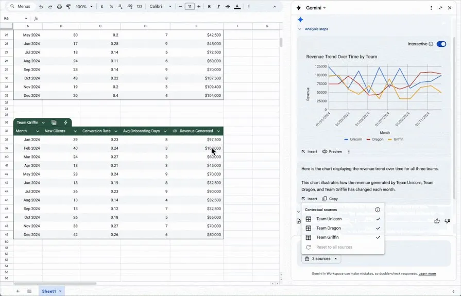Decrease font size with minus button

pyautogui.click(x=180, y=7)
